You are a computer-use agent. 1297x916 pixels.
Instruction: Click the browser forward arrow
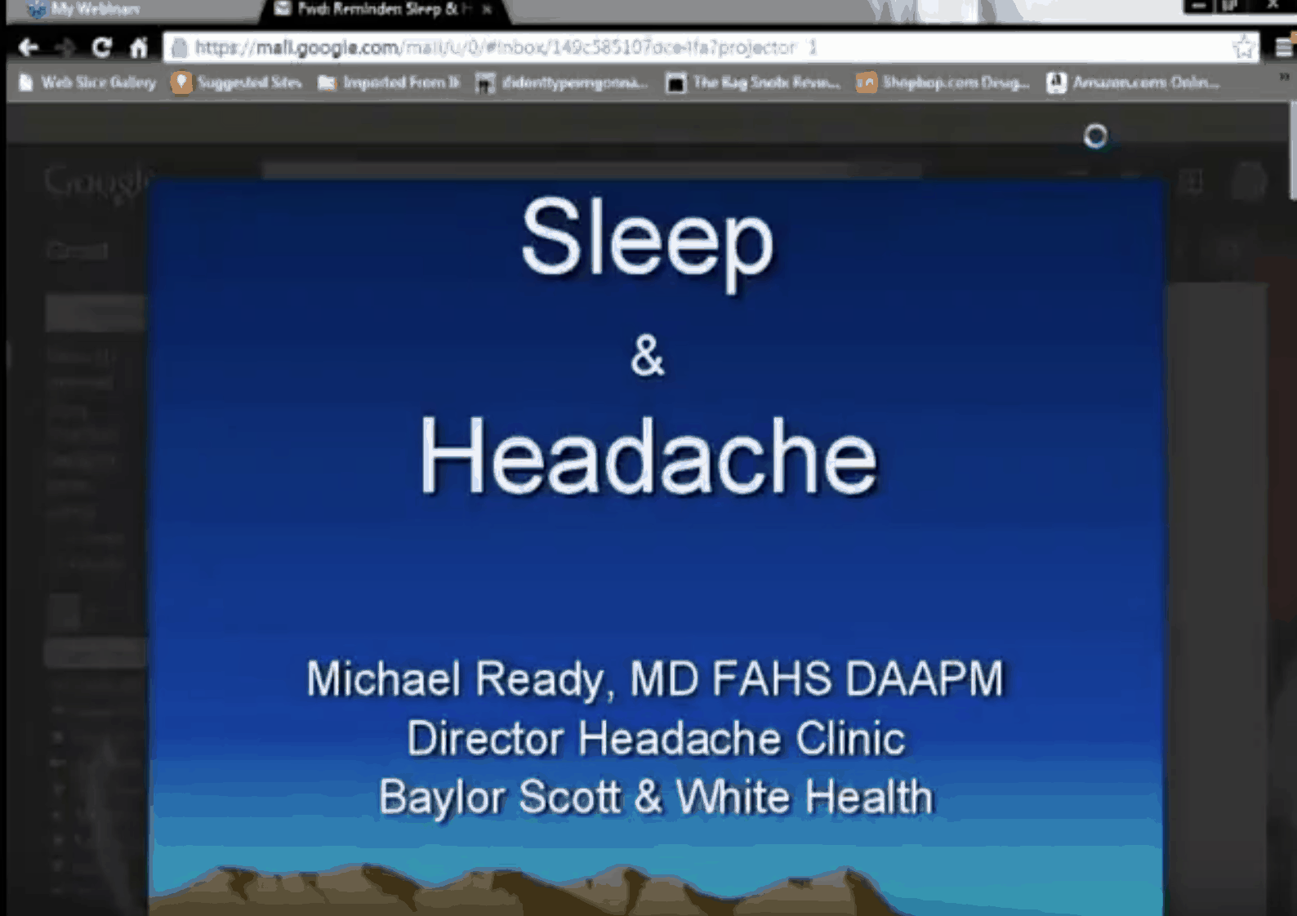coord(65,47)
